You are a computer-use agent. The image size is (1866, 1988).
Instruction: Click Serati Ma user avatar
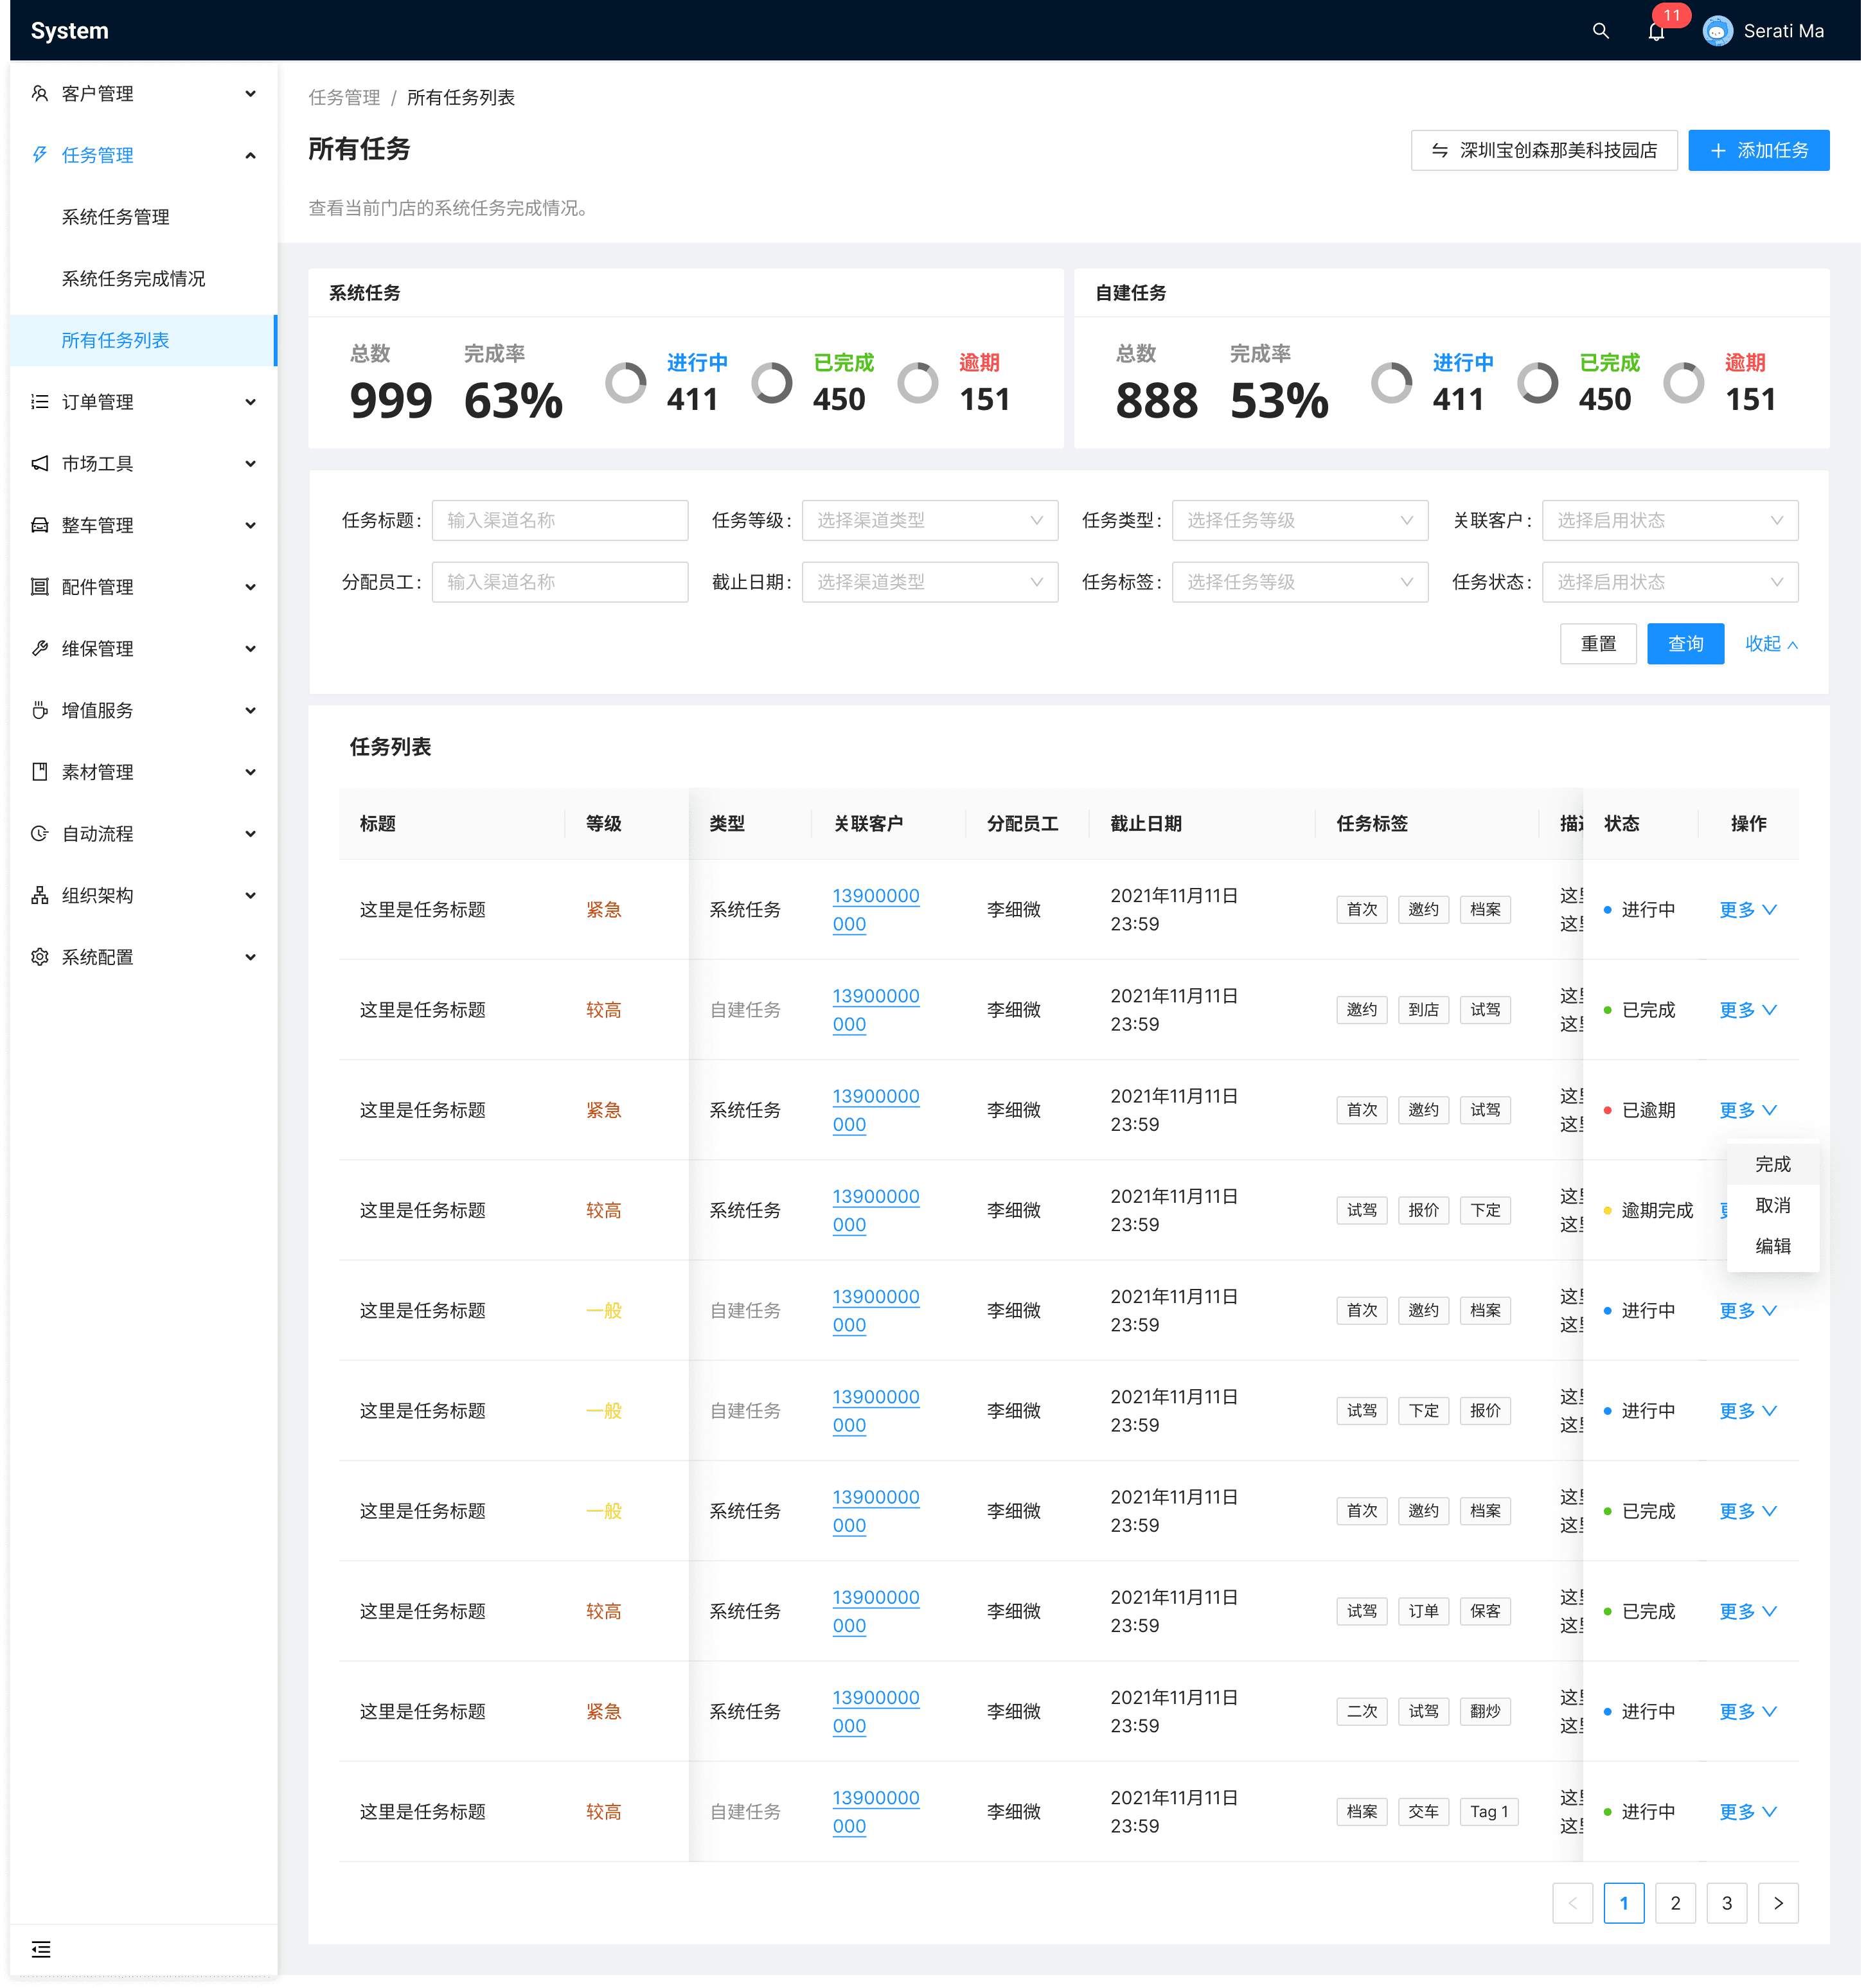(1717, 31)
